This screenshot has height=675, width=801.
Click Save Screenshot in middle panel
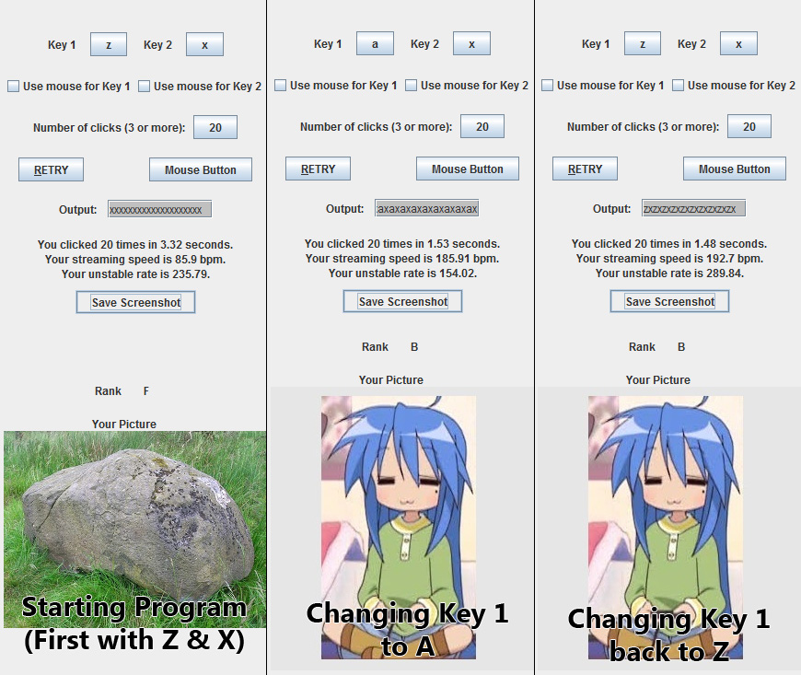(x=402, y=301)
